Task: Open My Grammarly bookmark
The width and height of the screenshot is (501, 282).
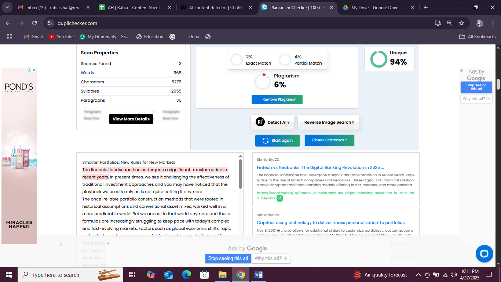Action: 104,37
